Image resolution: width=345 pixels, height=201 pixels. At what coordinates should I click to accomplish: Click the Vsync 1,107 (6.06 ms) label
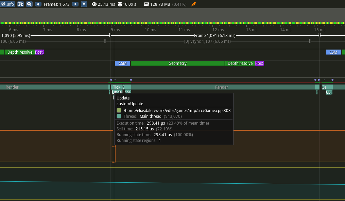(207, 41)
